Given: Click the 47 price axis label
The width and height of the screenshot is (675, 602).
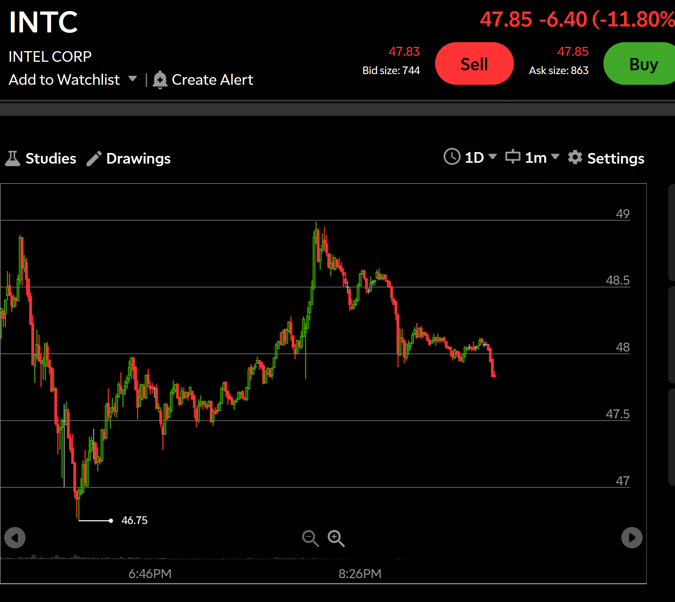Looking at the screenshot, I should click(x=623, y=481).
